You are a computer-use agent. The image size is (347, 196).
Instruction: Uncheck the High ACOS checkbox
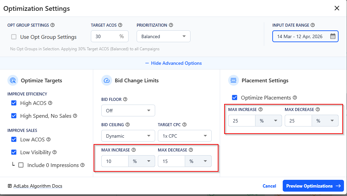[x=14, y=103]
